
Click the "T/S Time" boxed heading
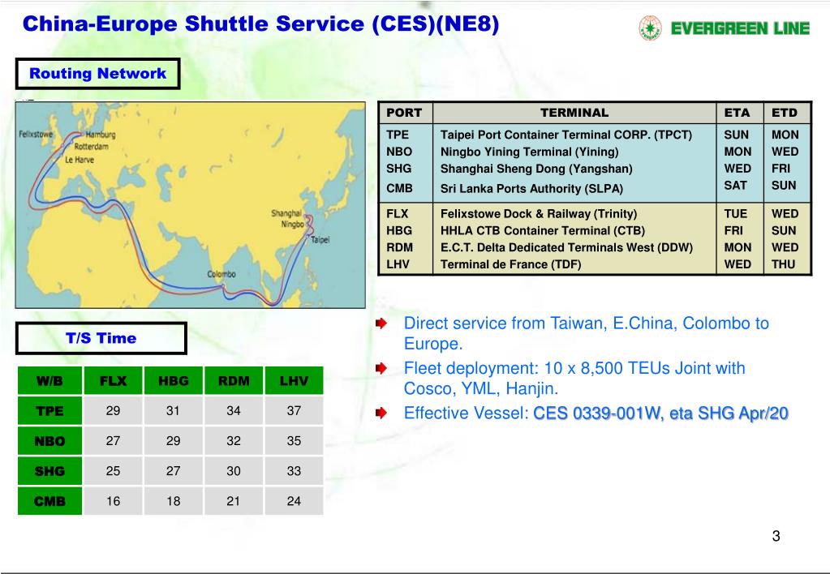101,338
